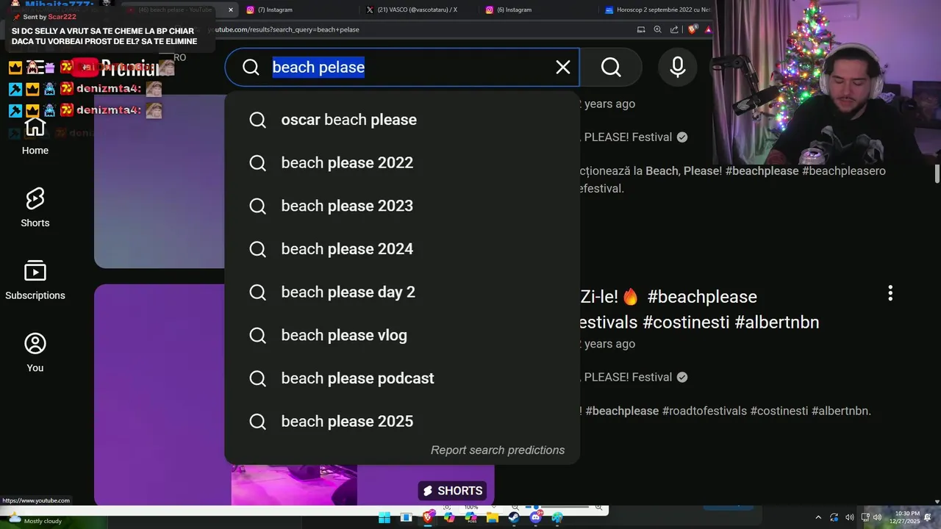Open Home in the YouTube sidebar
The width and height of the screenshot is (941, 529).
pyautogui.click(x=35, y=137)
